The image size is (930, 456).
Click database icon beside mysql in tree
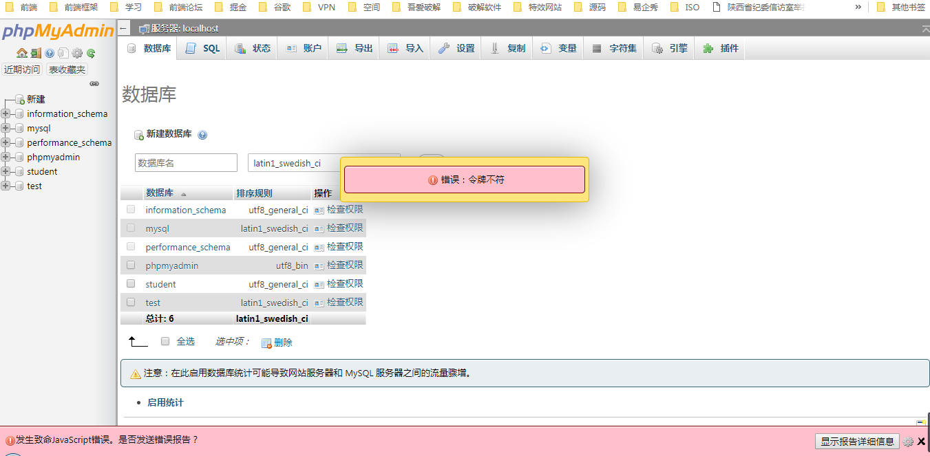(x=19, y=129)
